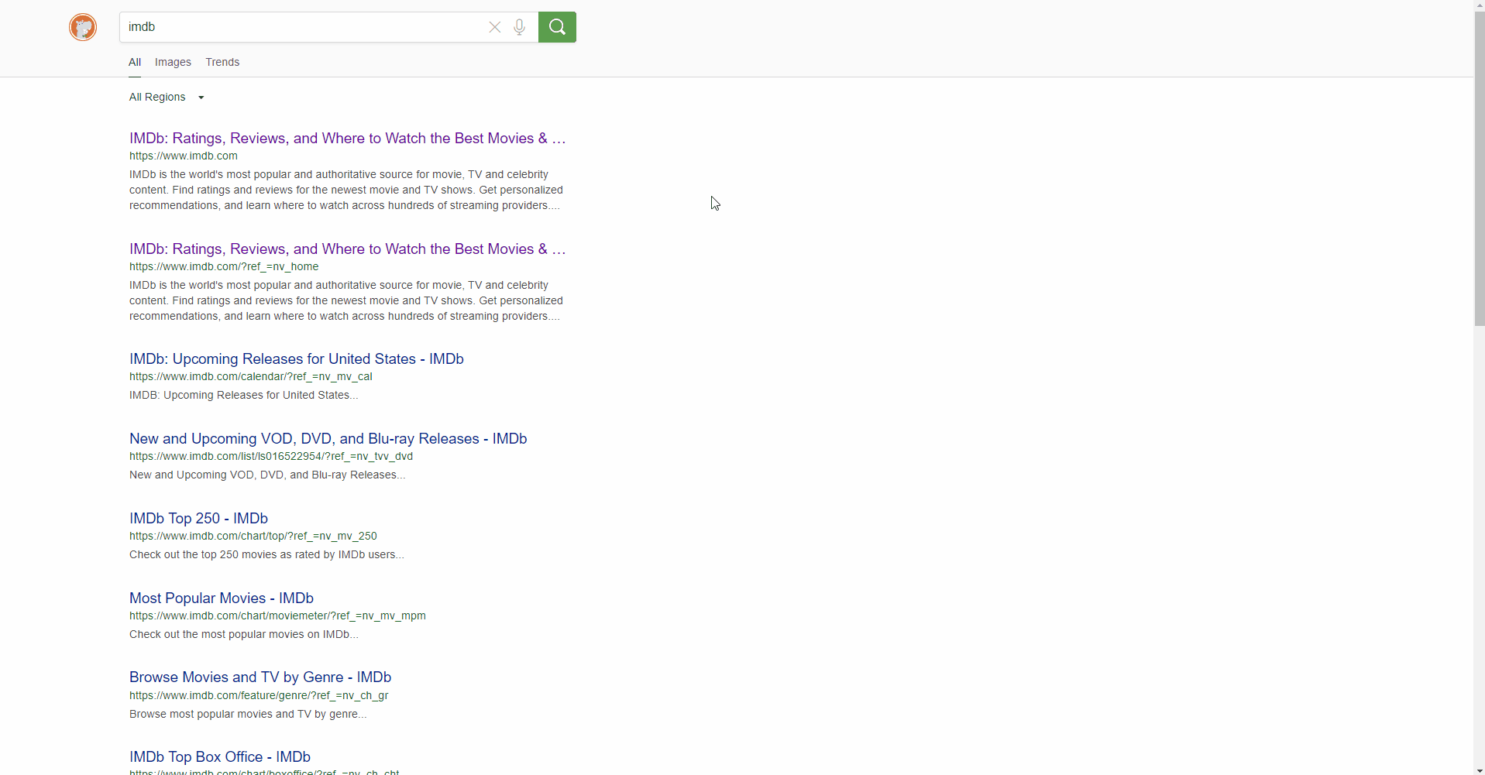1485x775 pixels.
Task: Click the snippet 'Check out the top 250 movies'
Action: 266,554
